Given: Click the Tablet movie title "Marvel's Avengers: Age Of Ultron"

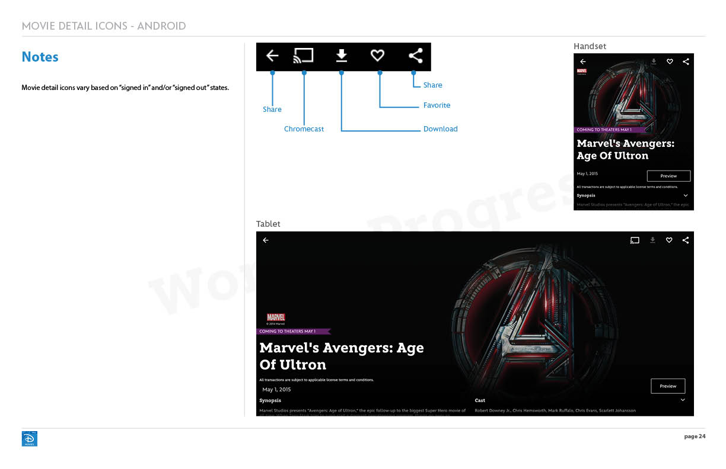Looking at the screenshot, I should coord(342,356).
